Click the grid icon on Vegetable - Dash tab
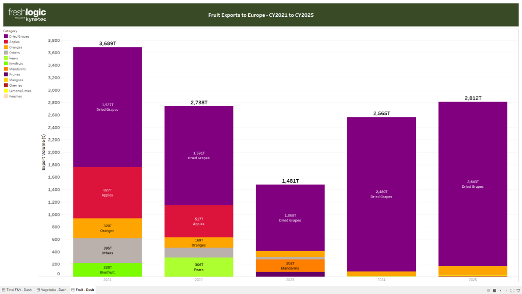The image size is (522, 294). tap(38, 289)
